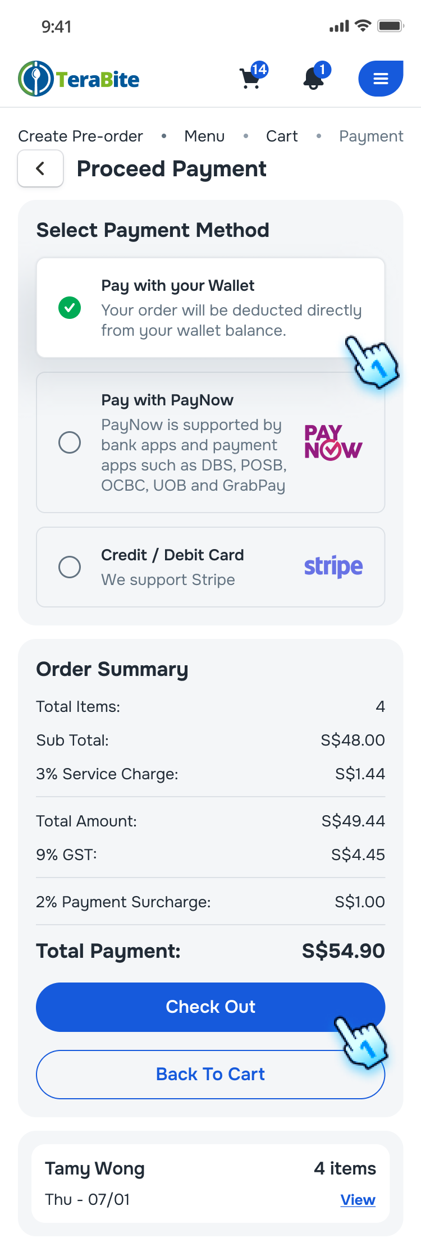Click Back To Cart
Screen dimensions: 421x1252
(x=210, y=1073)
